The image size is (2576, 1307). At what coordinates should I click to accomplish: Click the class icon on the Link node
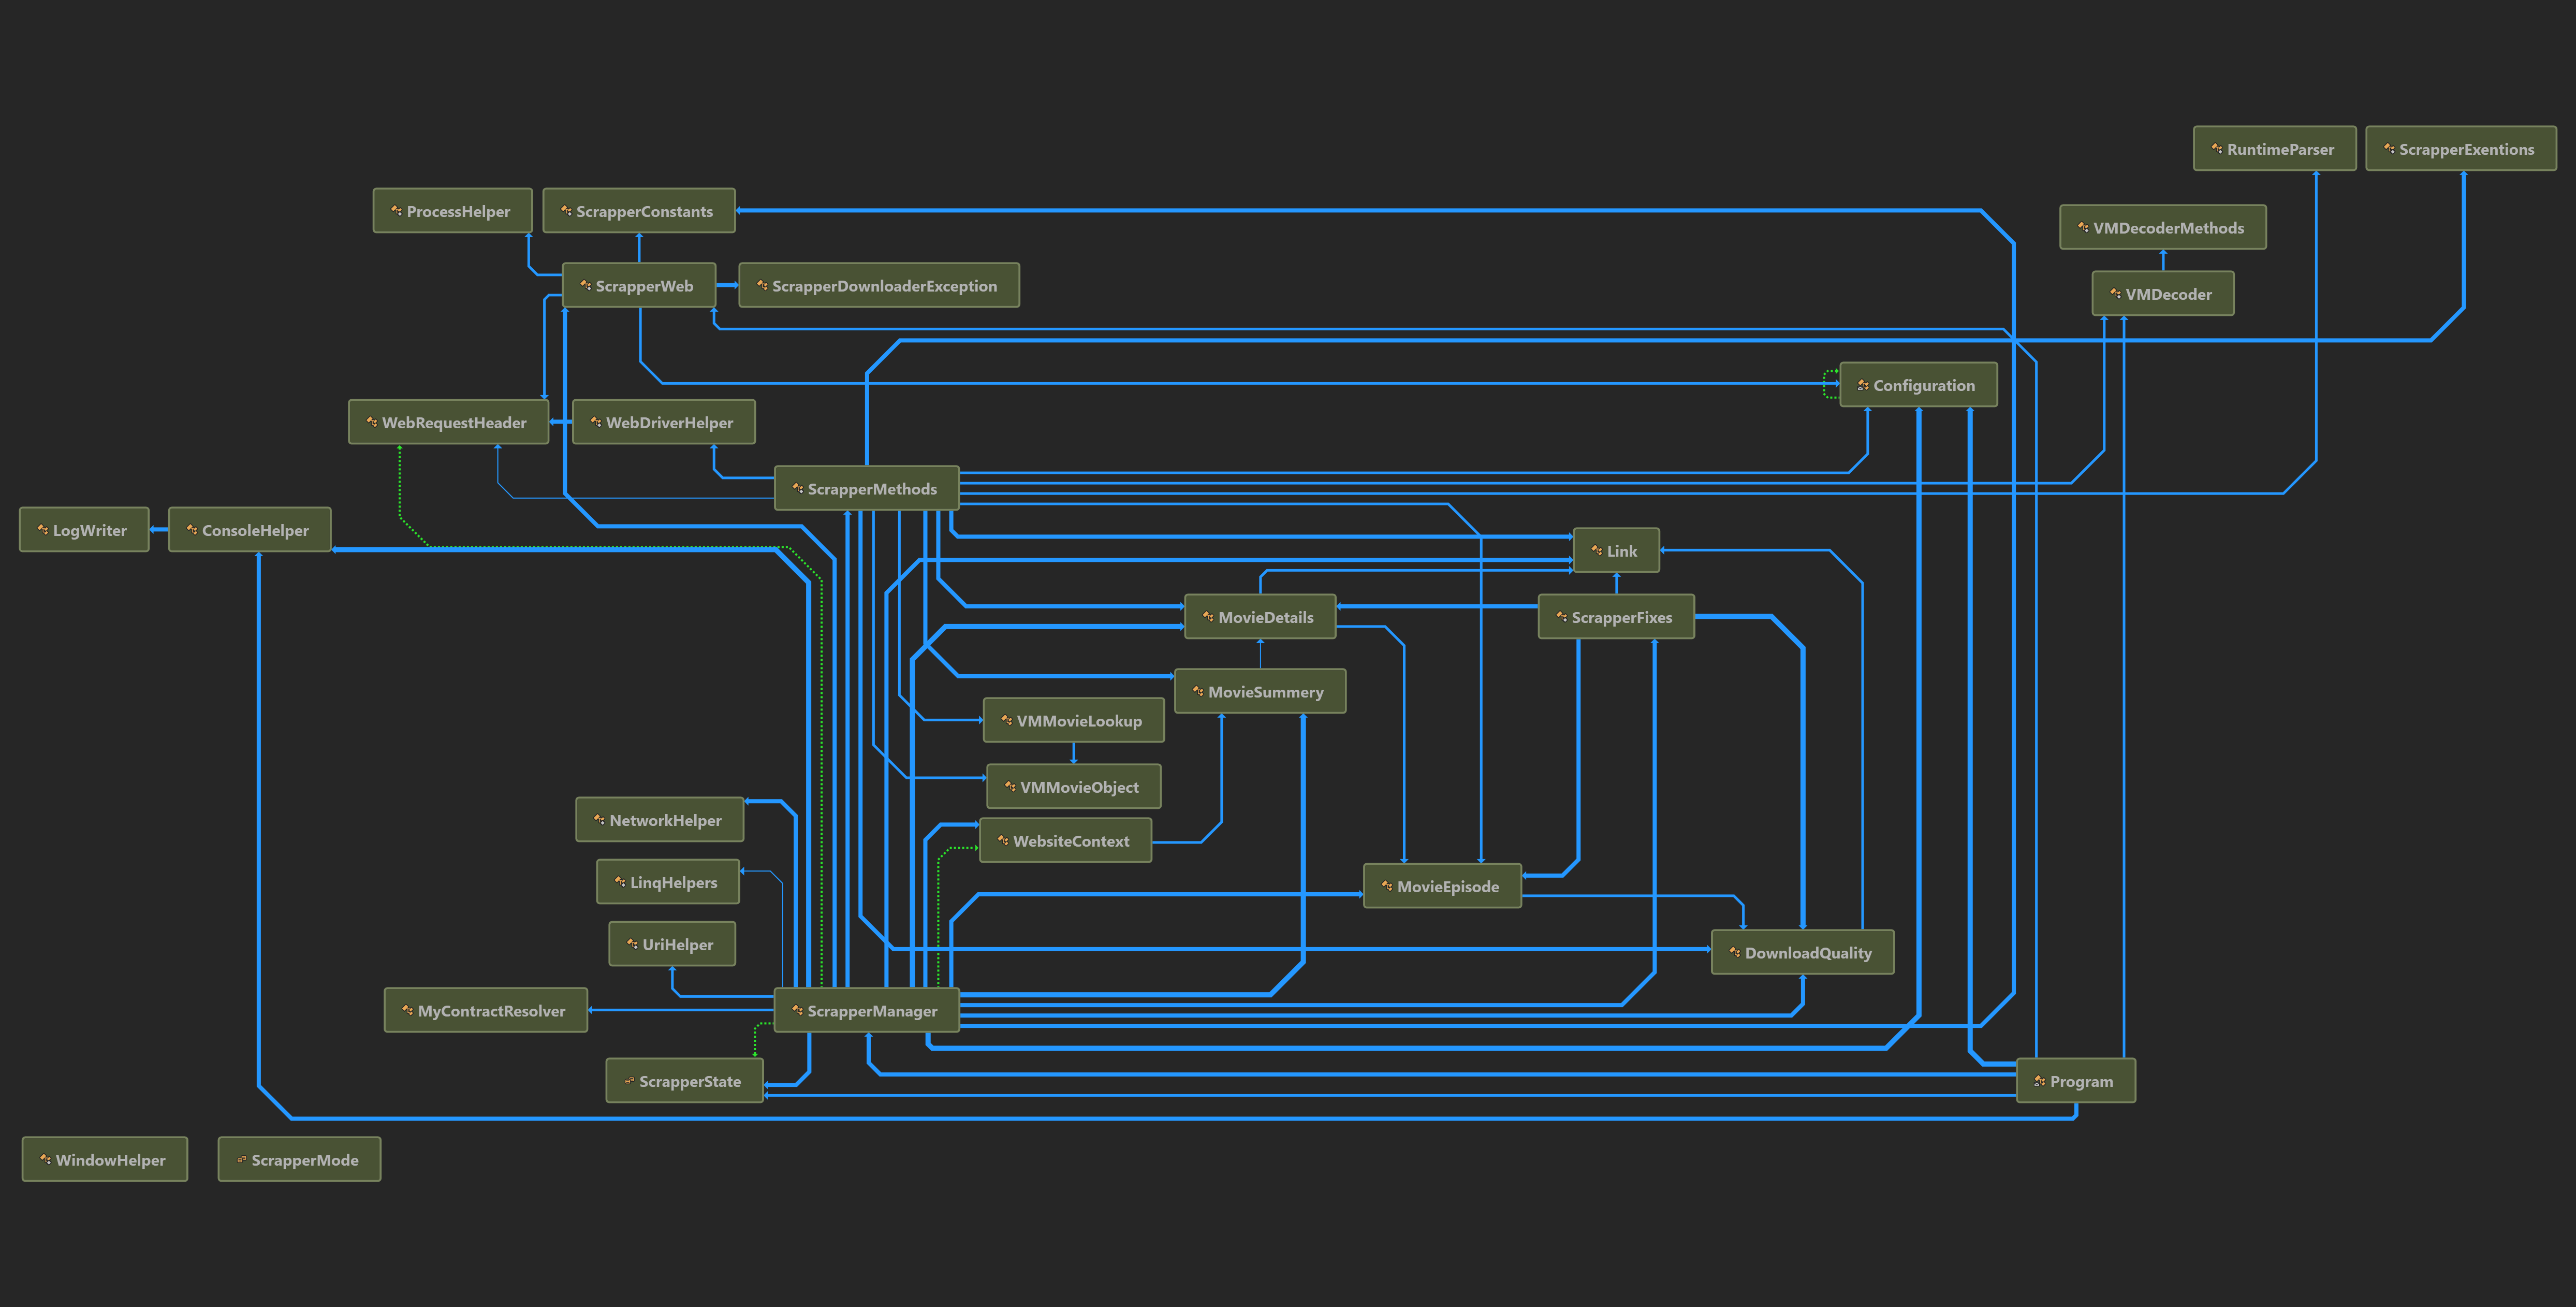coord(1596,550)
